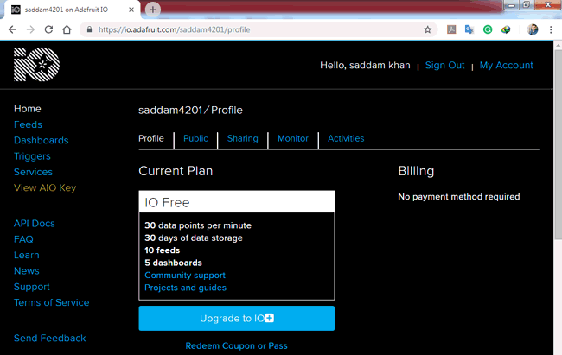Viewport: 562px width, 355px height.
Task: Click the Adafruit IO logo
Action: pyautogui.click(x=36, y=66)
